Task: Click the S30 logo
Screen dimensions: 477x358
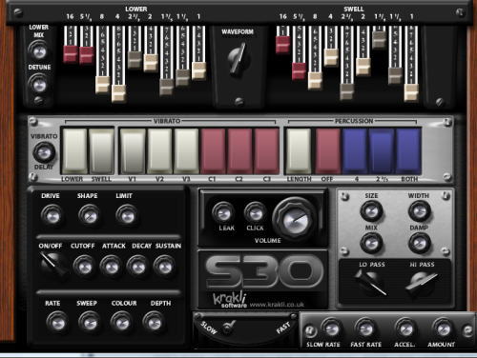Action: (x=264, y=271)
